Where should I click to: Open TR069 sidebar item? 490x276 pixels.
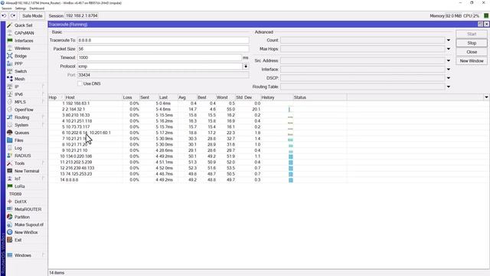tap(15, 194)
